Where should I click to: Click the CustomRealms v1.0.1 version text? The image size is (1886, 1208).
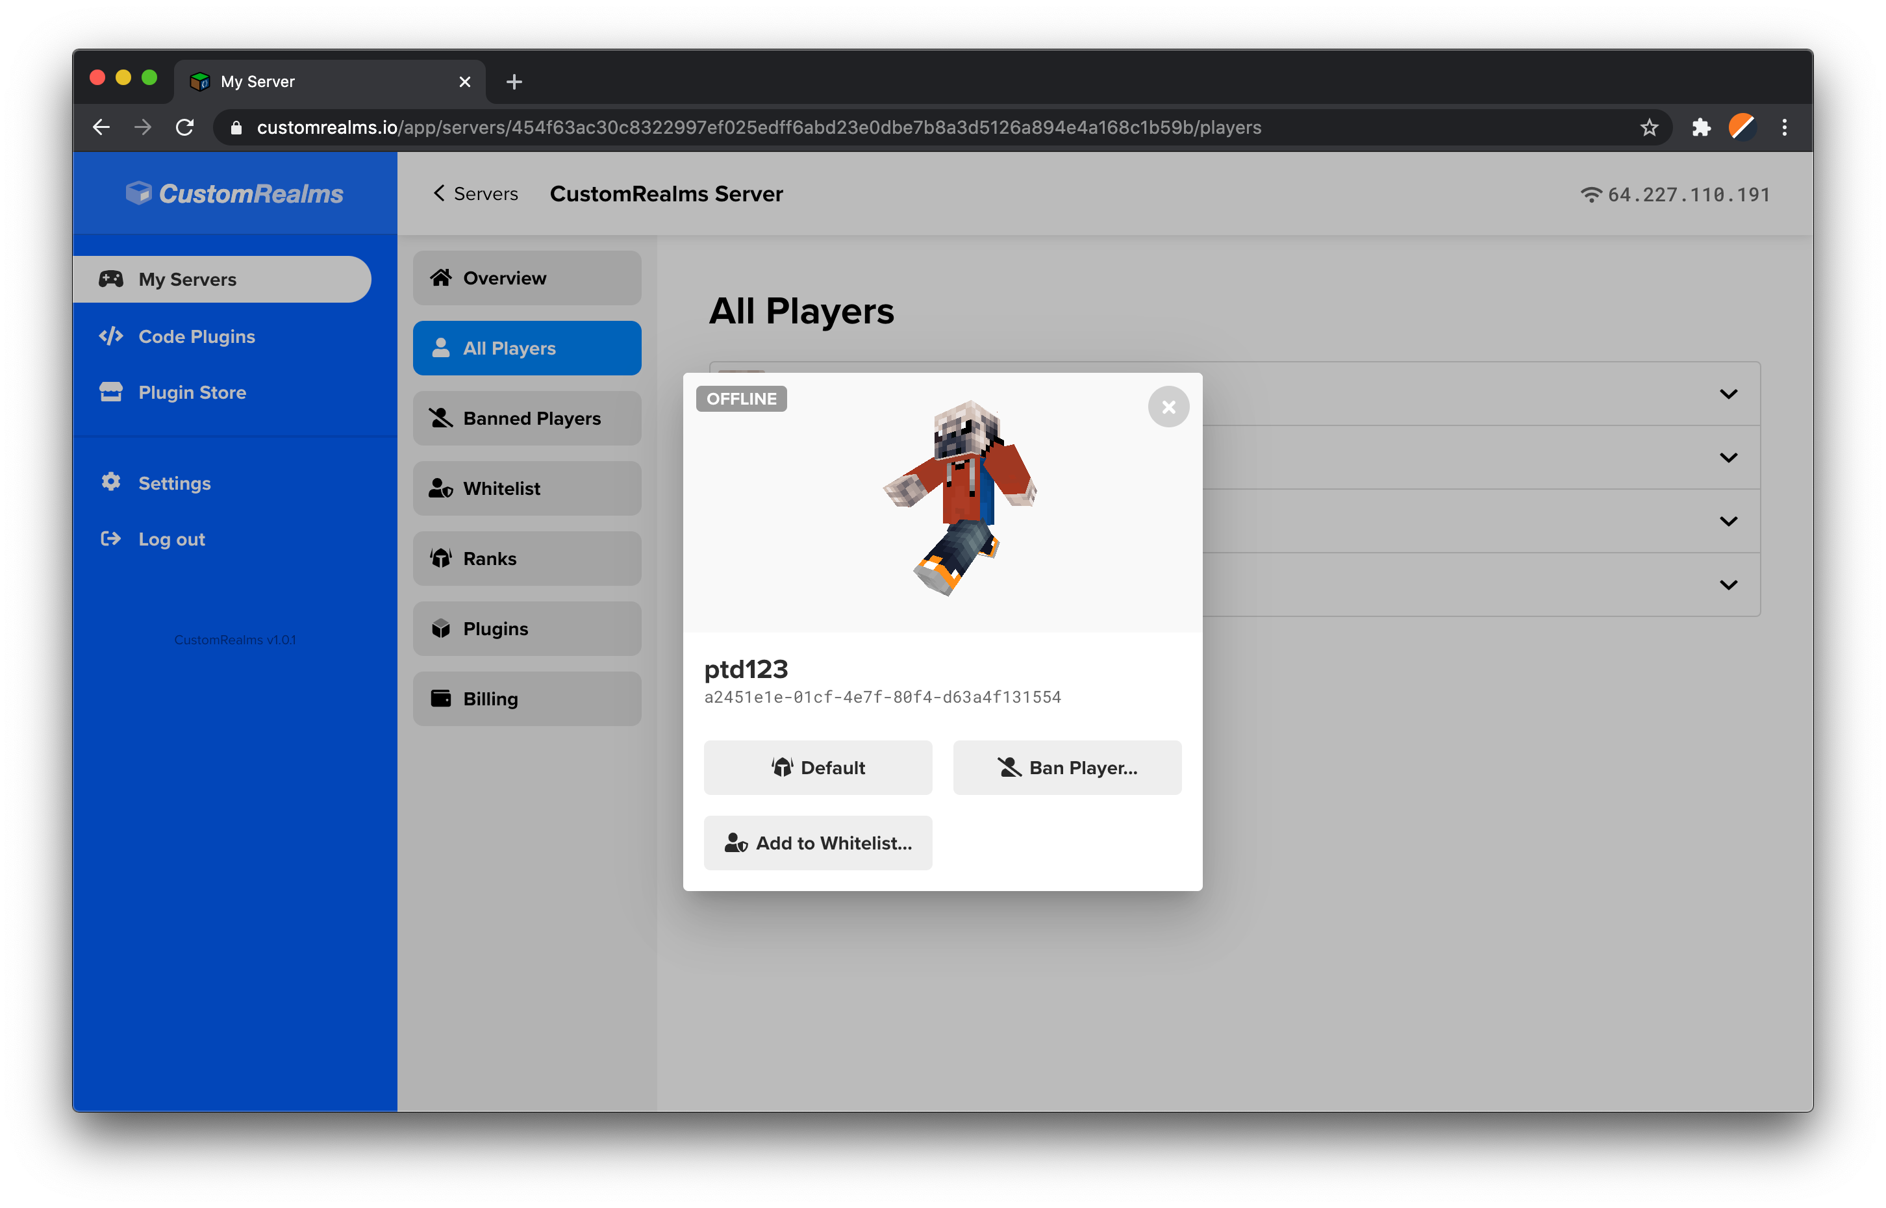pos(234,640)
